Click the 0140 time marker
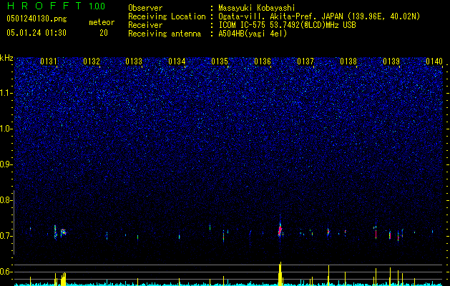The height and width of the screenshot is (286, 450). [x=434, y=61]
